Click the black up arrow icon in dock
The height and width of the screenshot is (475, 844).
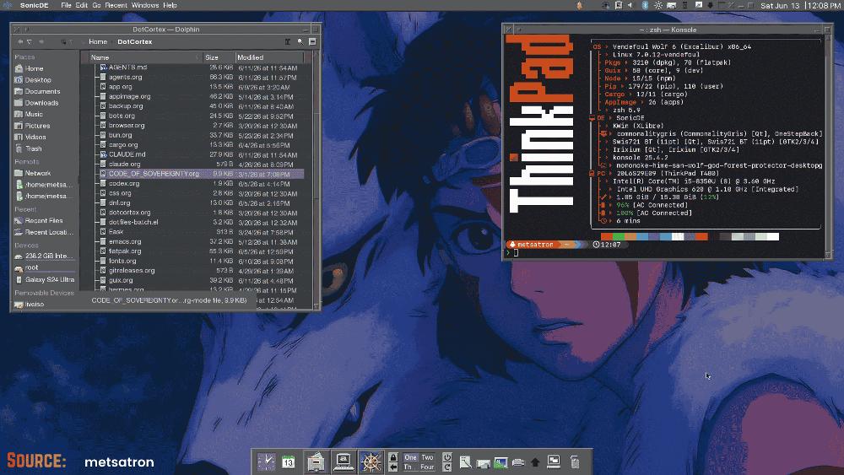(x=535, y=462)
